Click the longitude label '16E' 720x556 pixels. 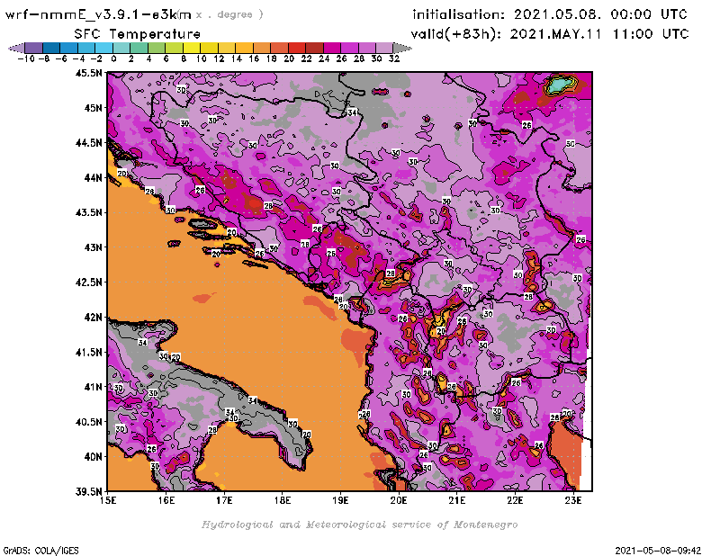166,500
